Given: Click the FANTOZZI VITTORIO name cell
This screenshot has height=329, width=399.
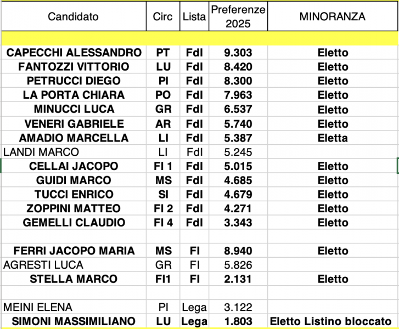Looking at the screenshot, I should click(74, 67).
